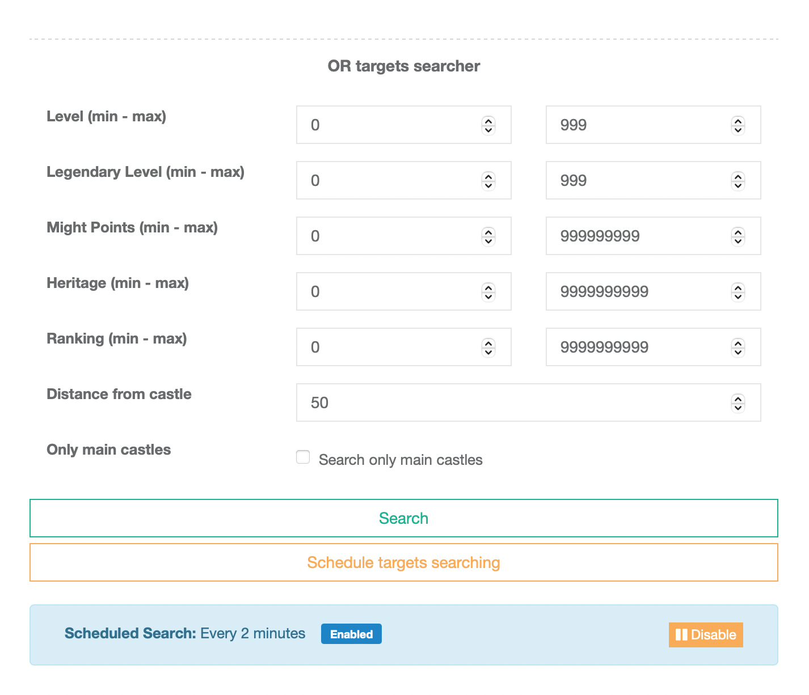Click the blue Enabled status badge
The height and width of the screenshot is (695, 809).
point(351,634)
